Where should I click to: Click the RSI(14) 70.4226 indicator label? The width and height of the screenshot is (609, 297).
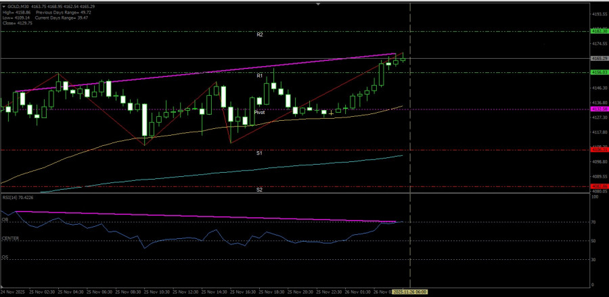(x=18, y=197)
